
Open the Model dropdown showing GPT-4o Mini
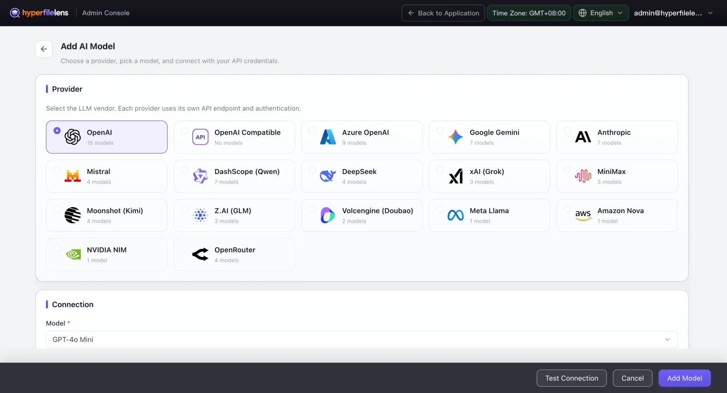coord(362,339)
